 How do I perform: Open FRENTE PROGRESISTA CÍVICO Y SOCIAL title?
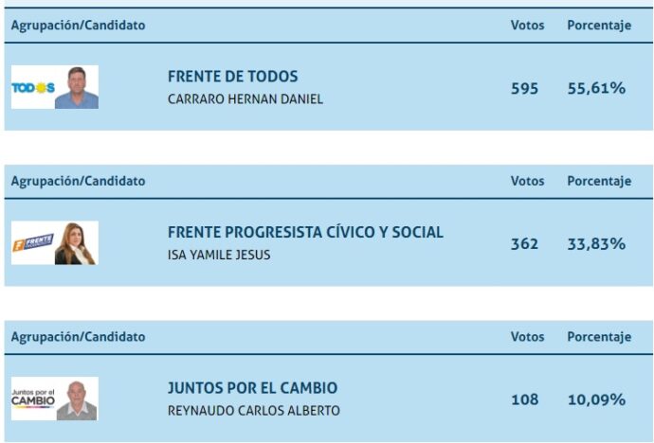[x=305, y=232]
